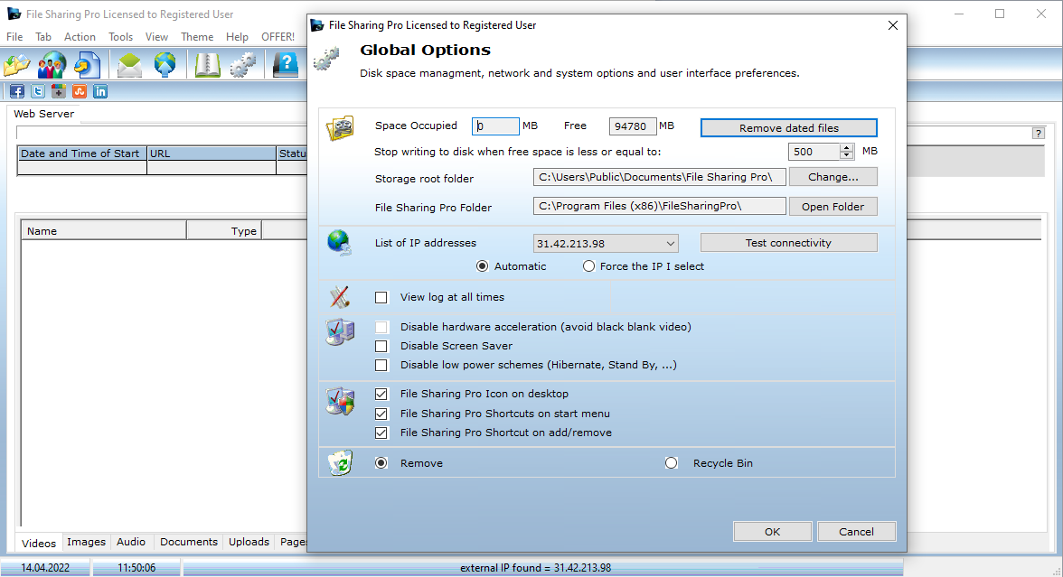Click the Name column header

[104, 231]
